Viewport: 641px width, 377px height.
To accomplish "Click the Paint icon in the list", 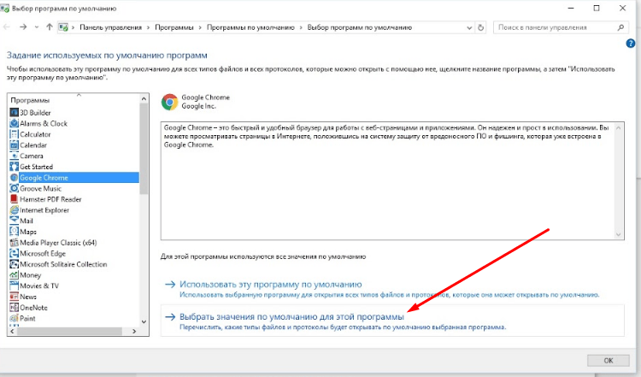I will pyautogui.click(x=14, y=318).
